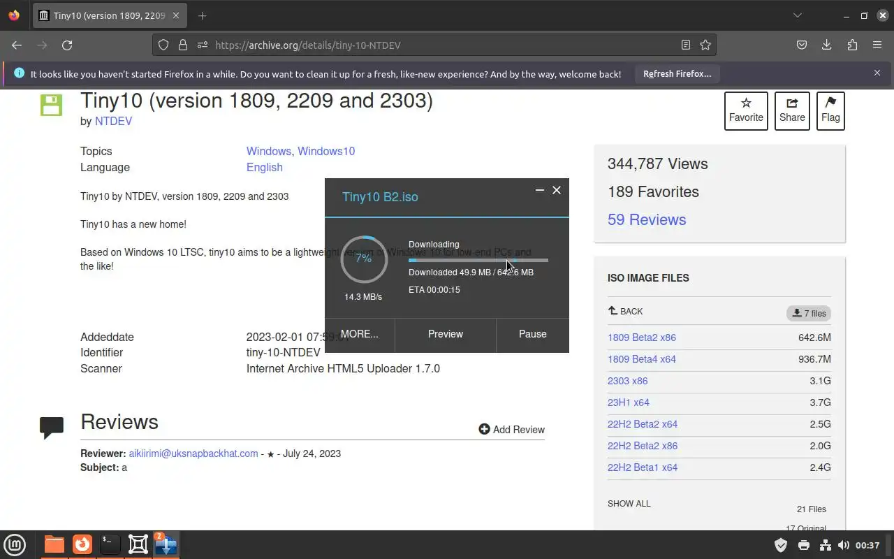Open the Files folder in the taskbar
894x559 pixels.
tap(54, 544)
